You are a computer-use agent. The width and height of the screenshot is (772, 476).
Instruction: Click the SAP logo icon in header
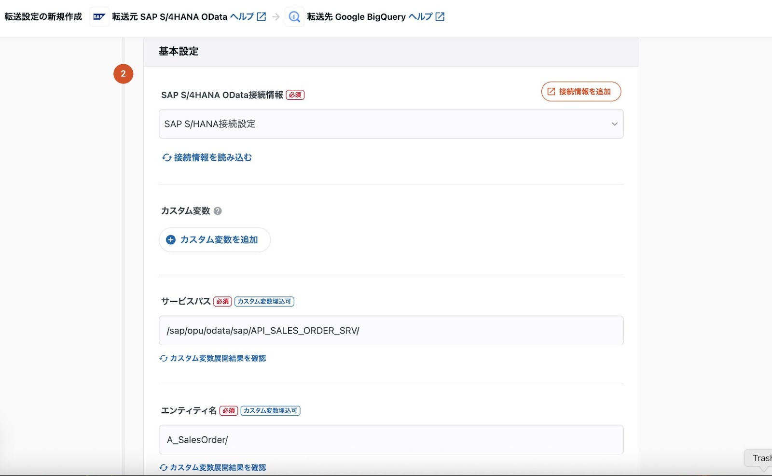[99, 17]
